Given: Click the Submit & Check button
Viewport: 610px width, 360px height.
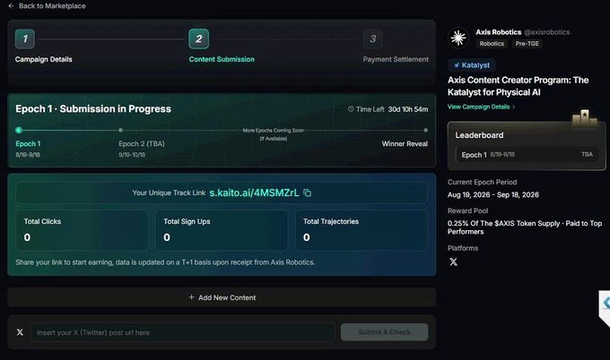Looking at the screenshot, I should coord(384,332).
